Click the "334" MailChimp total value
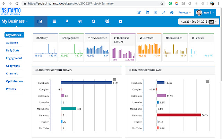Image resolution: width=222 pixels, height=139 pixels. pos(79,109)
